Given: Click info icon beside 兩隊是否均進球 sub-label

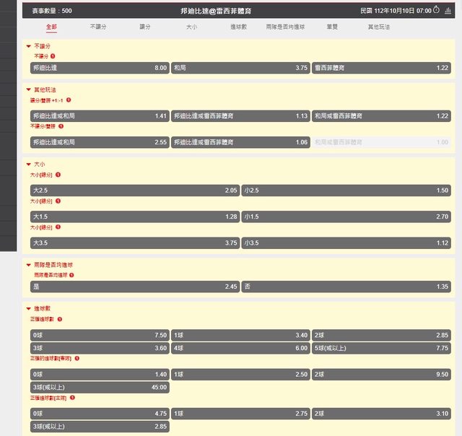Looking at the screenshot, I should point(71,275).
